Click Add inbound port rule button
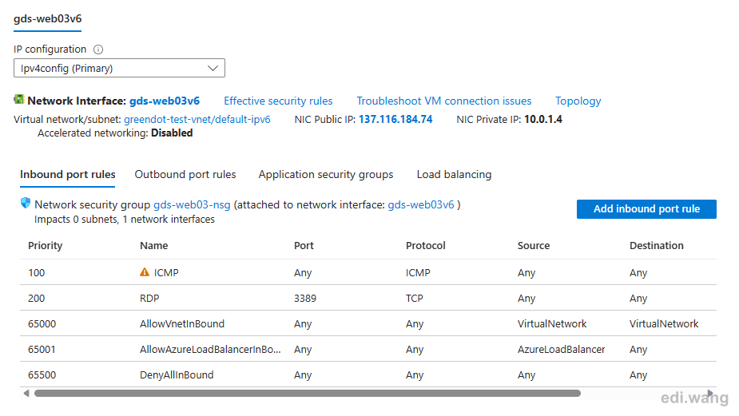The height and width of the screenshot is (416, 739). [x=646, y=209]
